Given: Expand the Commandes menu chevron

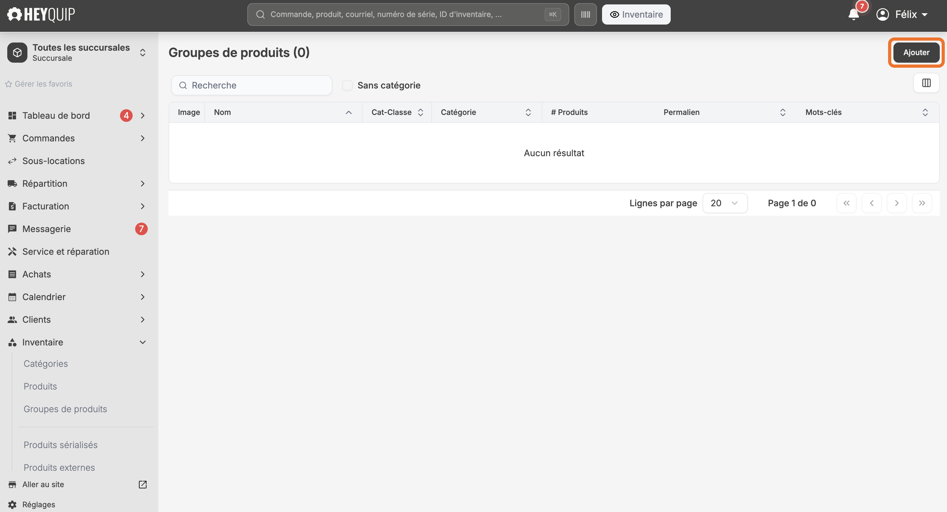Looking at the screenshot, I should (143, 138).
